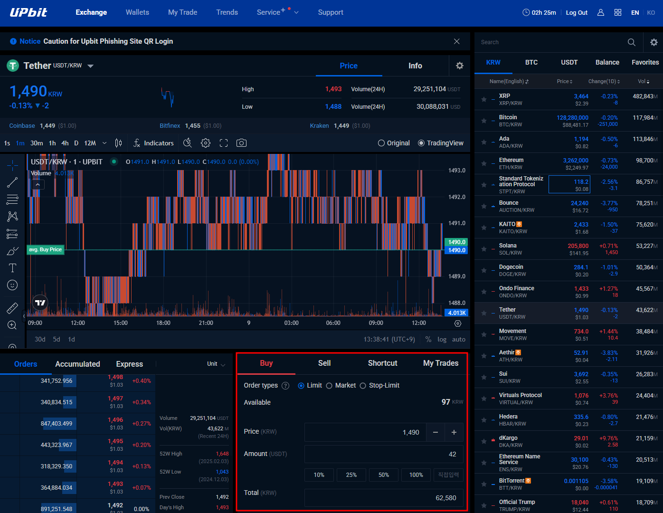This screenshot has width=663, height=513.
Task: Open the BTC market tab
Action: [531, 62]
